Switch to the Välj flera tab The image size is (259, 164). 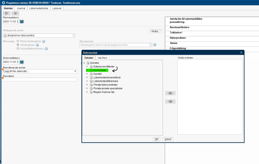pyautogui.click(x=102, y=58)
